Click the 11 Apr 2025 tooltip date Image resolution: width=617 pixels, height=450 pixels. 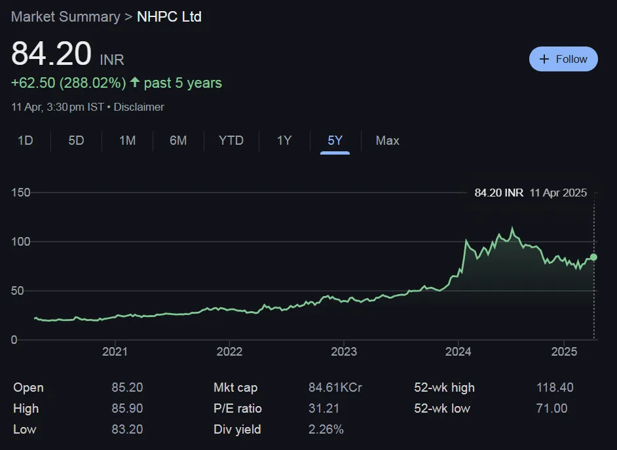point(558,193)
